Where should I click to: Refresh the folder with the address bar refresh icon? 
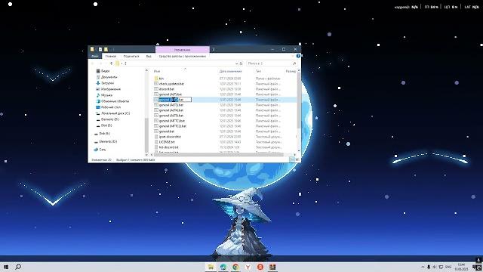(241, 63)
